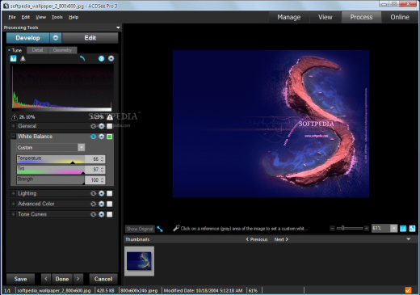Expand the Advanced Color group
The image size is (420, 295).
(13, 204)
